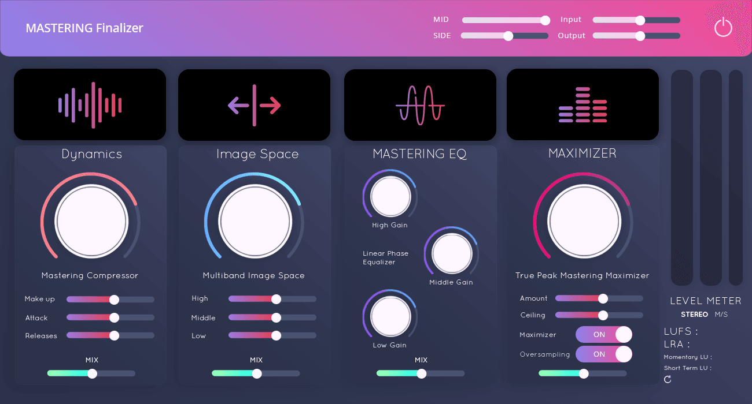Viewport: 752px width, 404px height.
Task: Click the Output slider handle
Action: (640, 36)
